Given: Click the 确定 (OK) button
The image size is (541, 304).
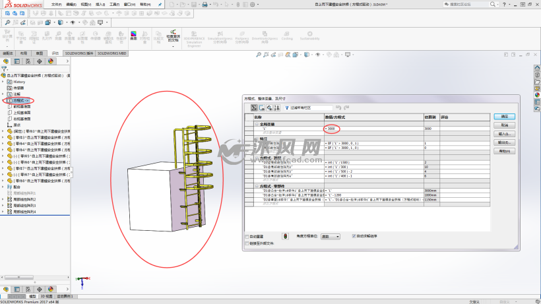Looking at the screenshot, I should click(x=505, y=117).
